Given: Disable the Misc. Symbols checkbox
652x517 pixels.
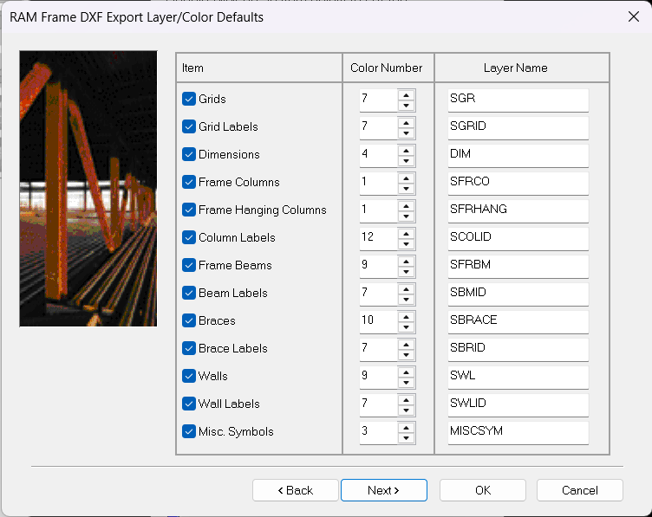Looking at the screenshot, I should [189, 431].
